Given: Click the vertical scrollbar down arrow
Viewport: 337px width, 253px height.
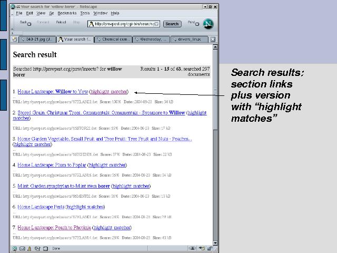Looking at the screenshot, I should tap(215, 242).
